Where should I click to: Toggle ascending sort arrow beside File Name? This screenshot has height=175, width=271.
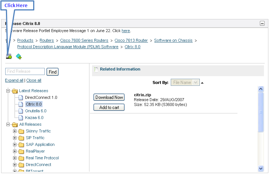pyautogui.click(x=202, y=83)
